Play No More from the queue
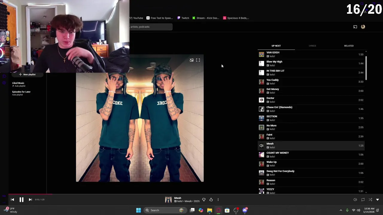This screenshot has width=383, height=215. click(x=311, y=127)
